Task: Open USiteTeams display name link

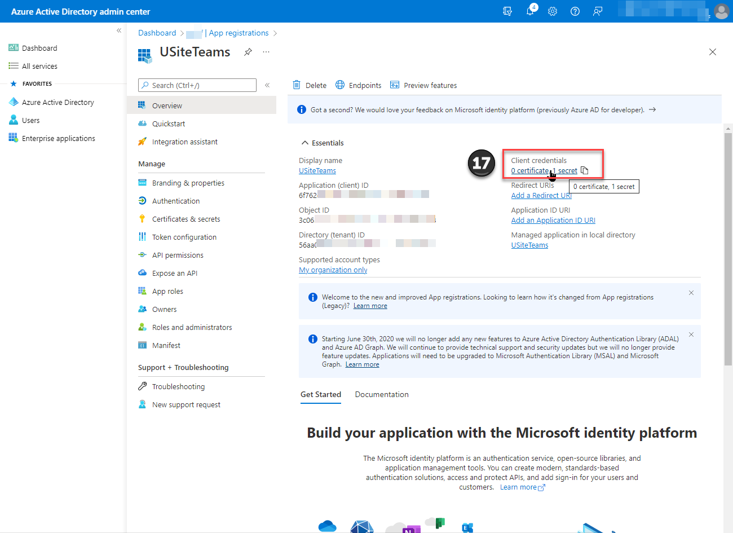Action: pyautogui.click(x=317, y=170)
